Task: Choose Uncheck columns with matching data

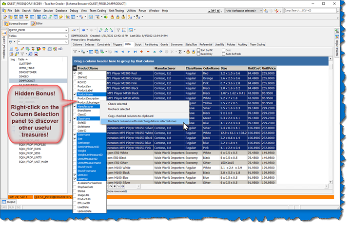Action: point(142,121)
